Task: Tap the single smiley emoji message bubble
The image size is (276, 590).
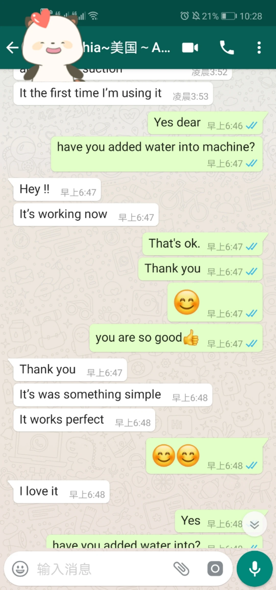Action: click(215, 302)
